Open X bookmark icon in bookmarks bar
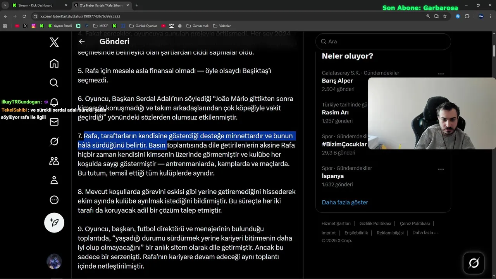 [25, 26]
